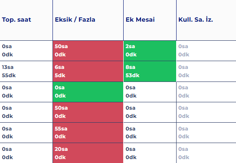236x163 pixels.
Task: Select last row Ek Mesai 0sa cell
Action: pyautogui.click(x=150, y=153)
